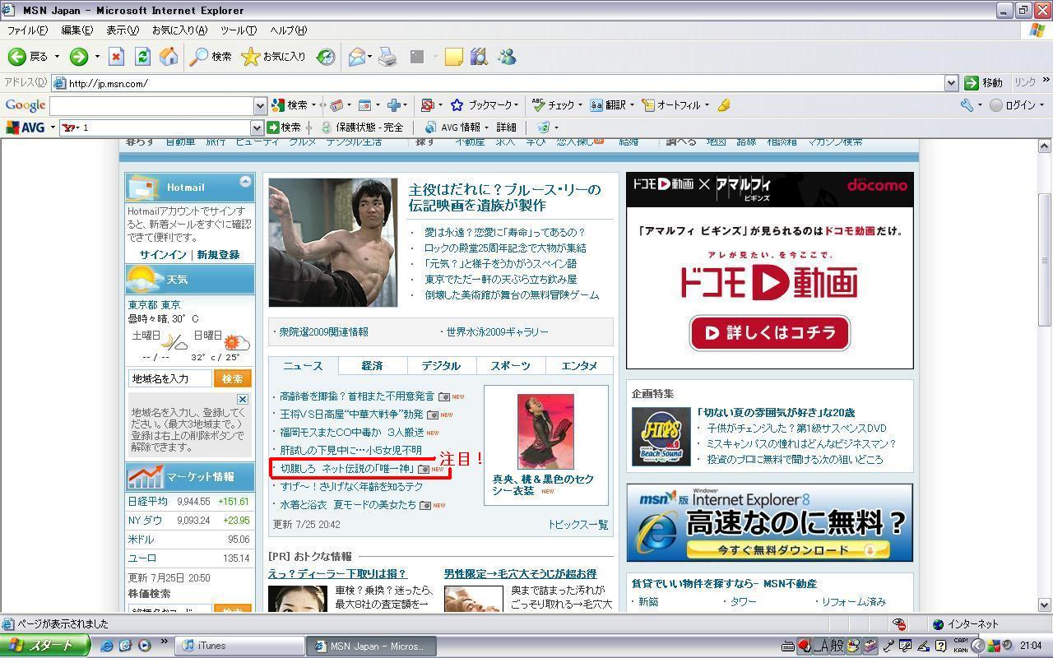
Task: Click the 詳しくはコチラ docomo button
Action: [769, 333]
